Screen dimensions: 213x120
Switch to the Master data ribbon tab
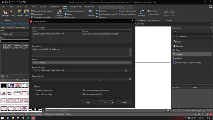[89, 7]
